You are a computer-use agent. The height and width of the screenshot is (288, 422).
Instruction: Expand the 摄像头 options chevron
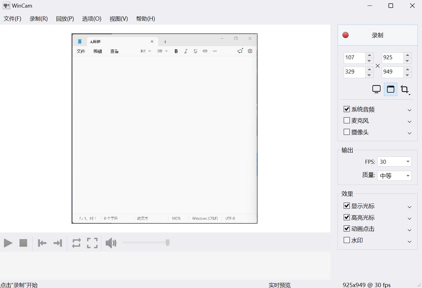coord(410,133)
